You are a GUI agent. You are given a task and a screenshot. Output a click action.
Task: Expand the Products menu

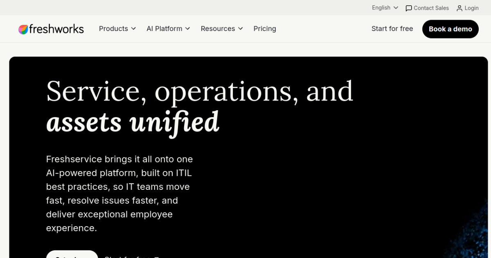point(117,29)
